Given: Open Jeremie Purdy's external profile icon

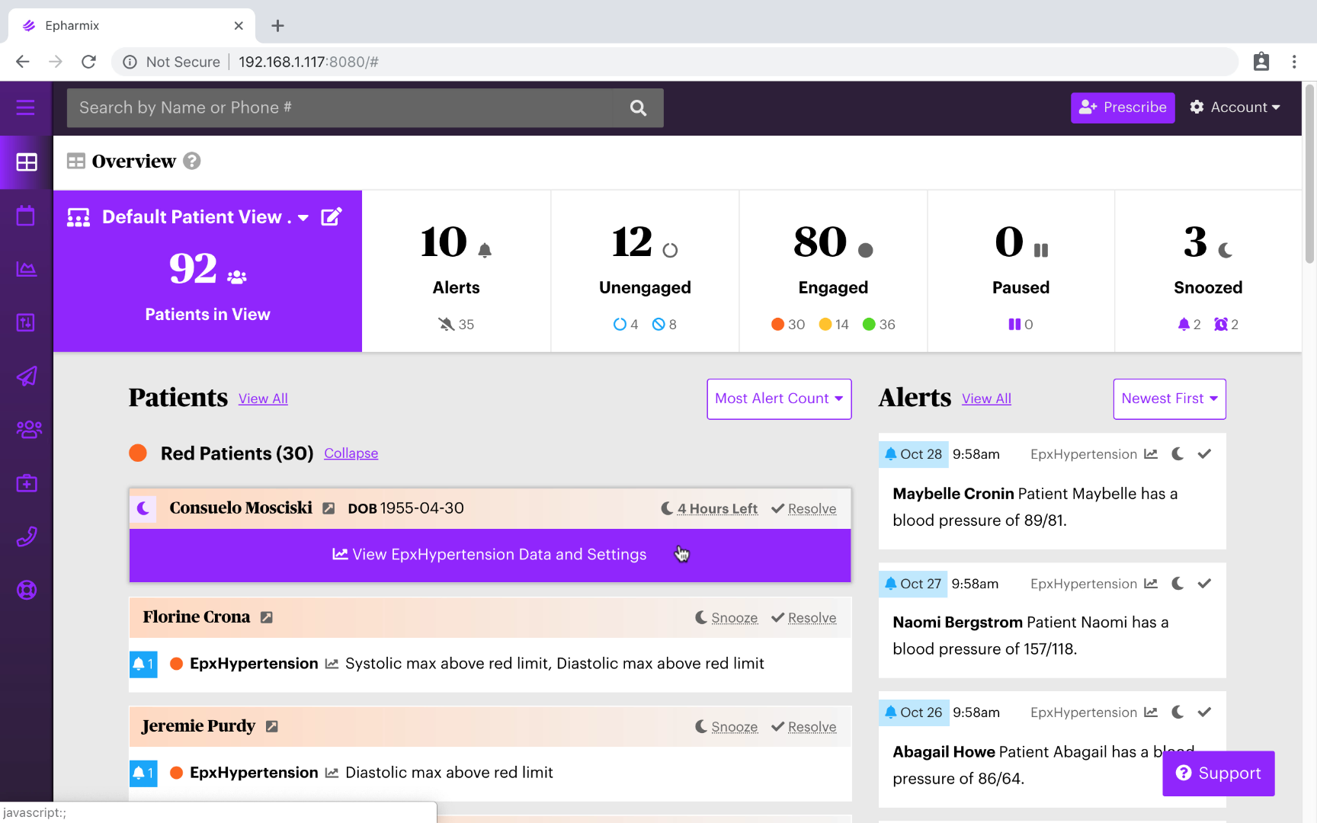Looking at the screenshot, I should coord(272,726).
